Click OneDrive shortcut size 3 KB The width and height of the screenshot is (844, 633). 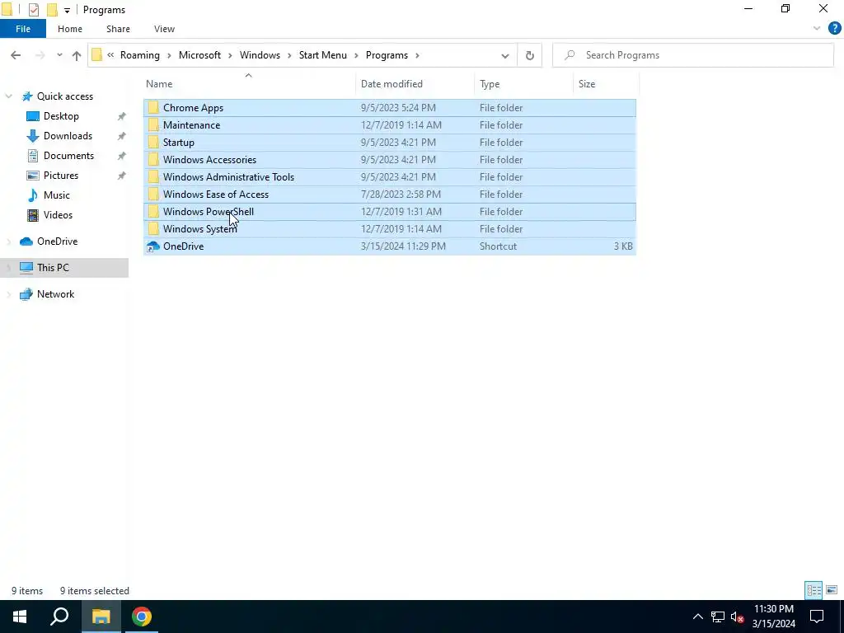[623, 246]
